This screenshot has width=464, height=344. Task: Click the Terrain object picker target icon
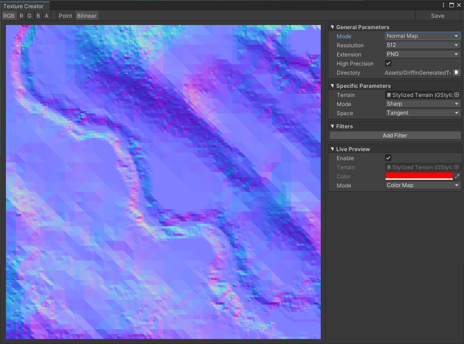456,95
